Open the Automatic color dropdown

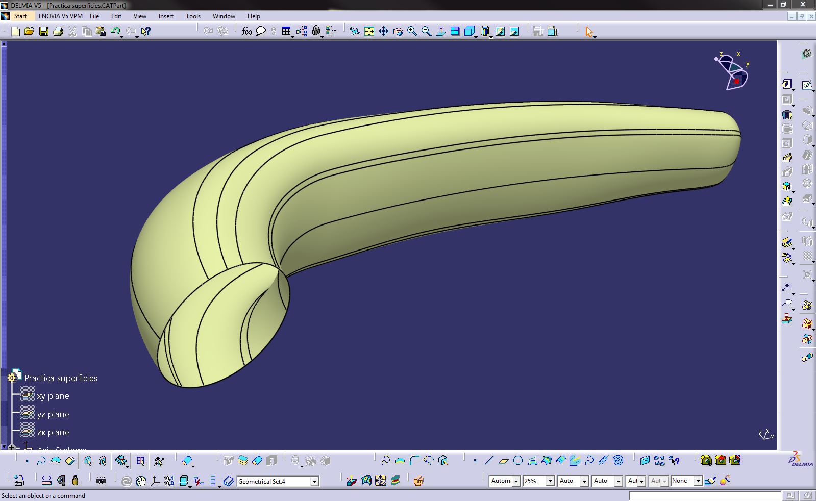[x=516, y=481]
